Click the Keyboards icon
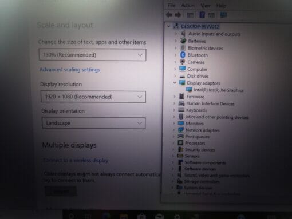This screenshot has height=219, width=292. (x=181, y=110)
